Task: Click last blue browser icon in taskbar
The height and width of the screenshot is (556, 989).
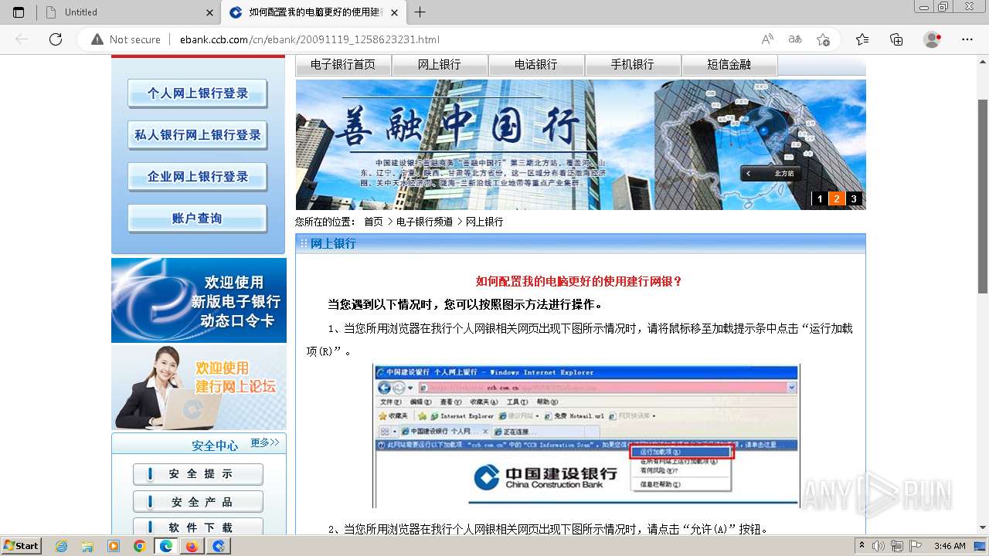Action: coord(218,546)
